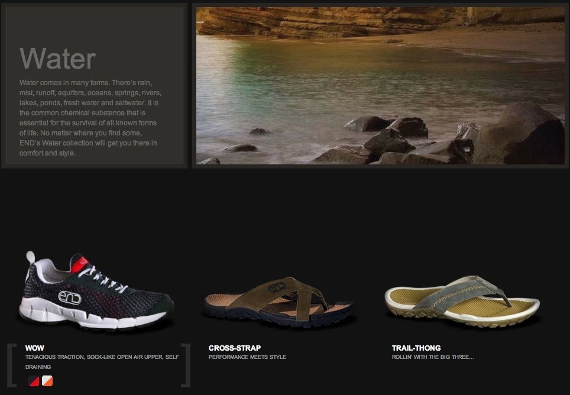Click the END logo on the WOW sneaker
Screen dimensions: 570x395
coord(69,297)
